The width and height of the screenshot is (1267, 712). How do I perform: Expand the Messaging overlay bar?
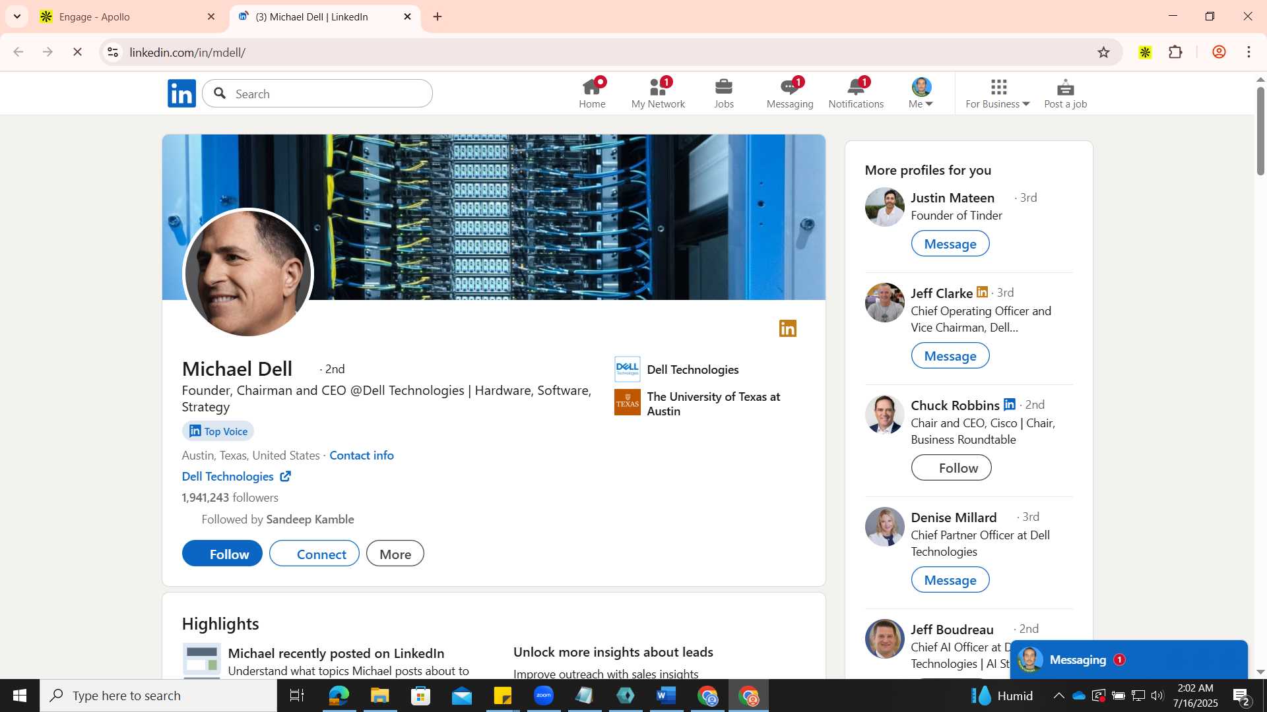(1128, 660)
